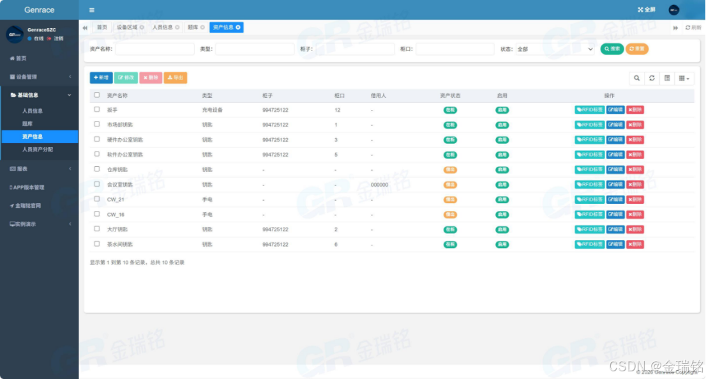706x379 pixels.
Task: Tick the checkbox for 市场部钥匙 row
Action: [97, 125]
